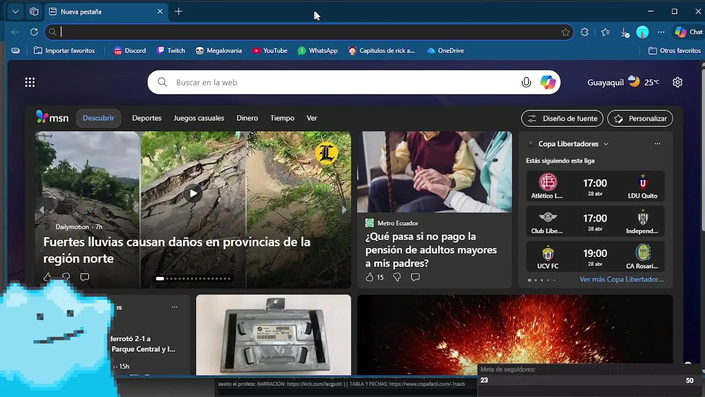Add page to favorites star icon
This screenshot has height=397, width=705.
[566, 32]
